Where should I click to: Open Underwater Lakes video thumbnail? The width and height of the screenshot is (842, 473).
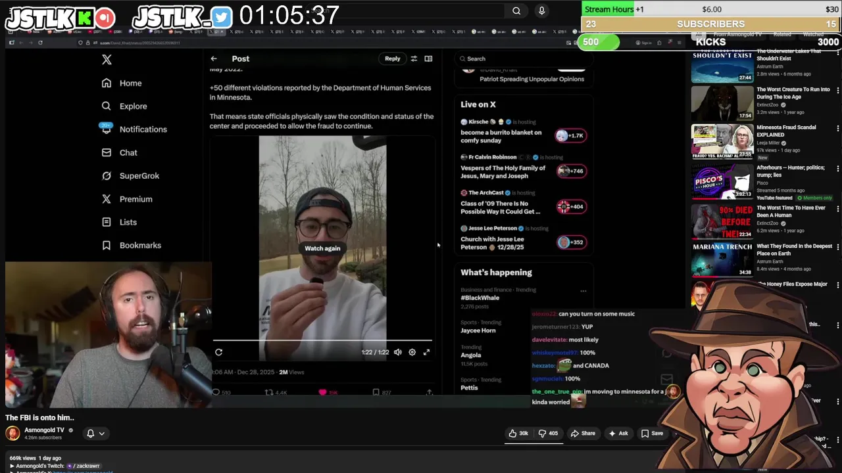point(722,66)
